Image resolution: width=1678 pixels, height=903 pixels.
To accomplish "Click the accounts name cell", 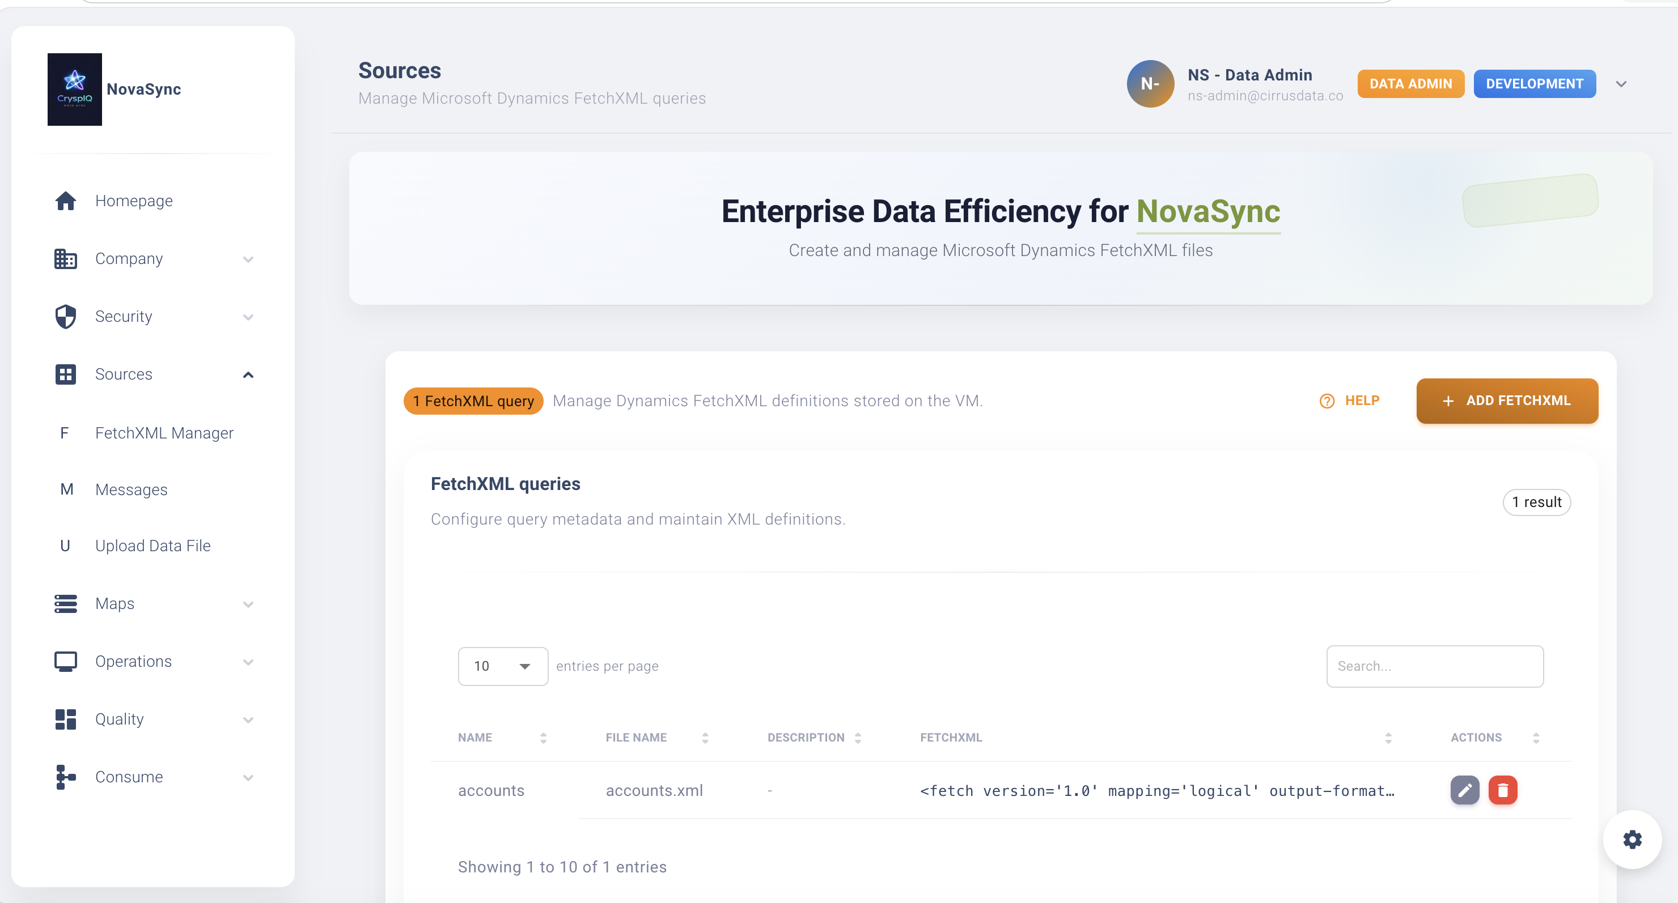I will click(x=491, y=790).
